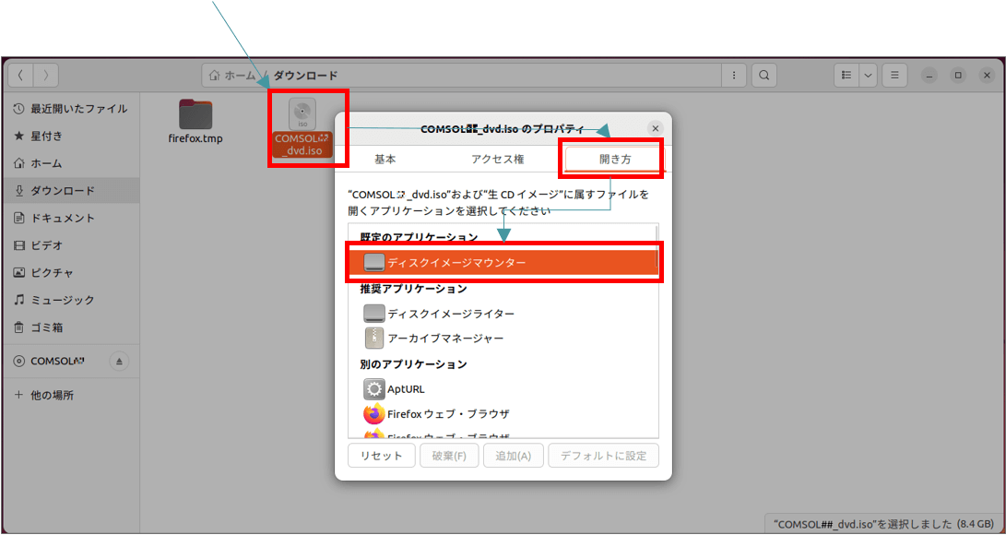Switch to list view in the header bar

pyautogui.click(x=846, y=75)
